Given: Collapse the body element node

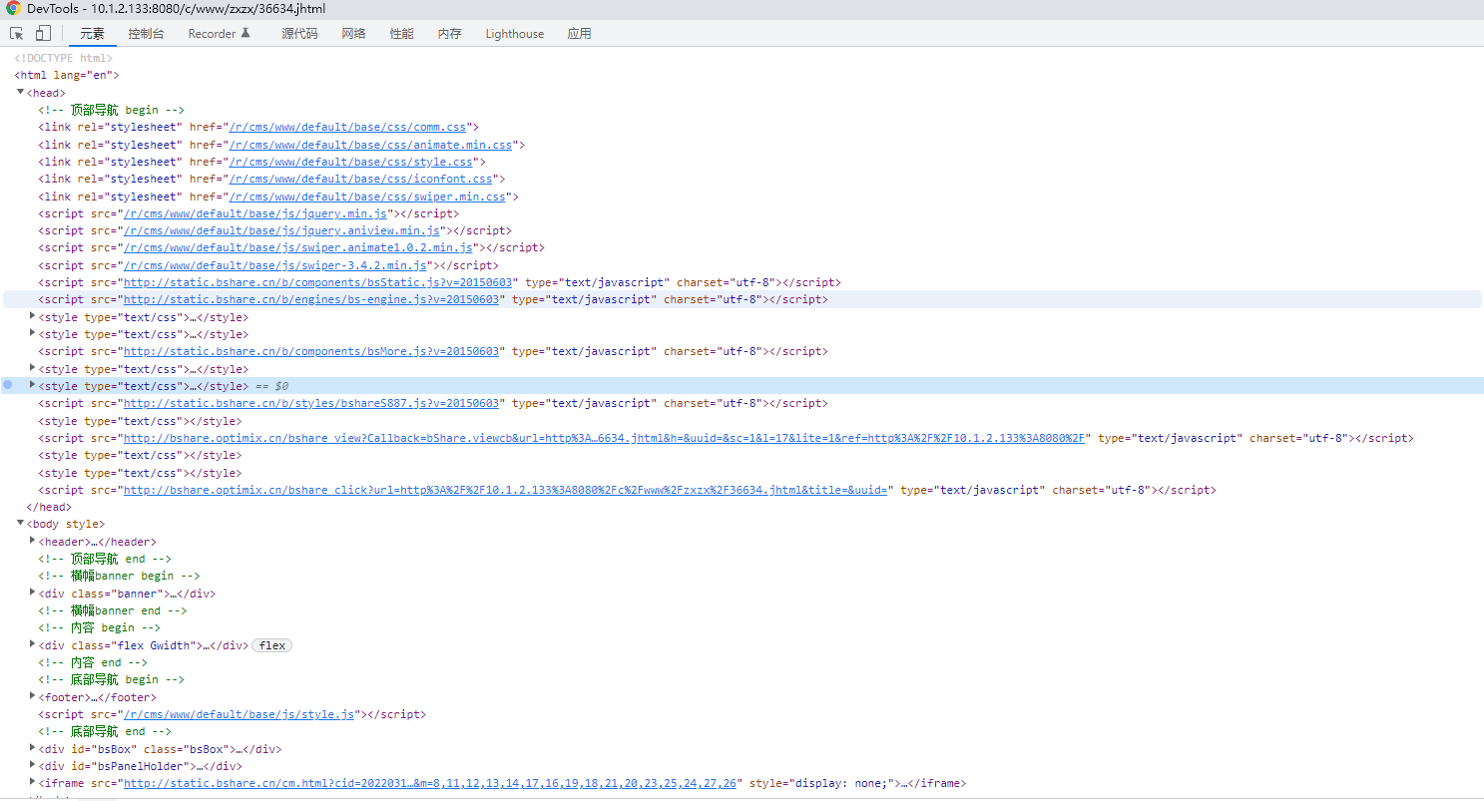Looking at the screenshot, I should point(20,523).
